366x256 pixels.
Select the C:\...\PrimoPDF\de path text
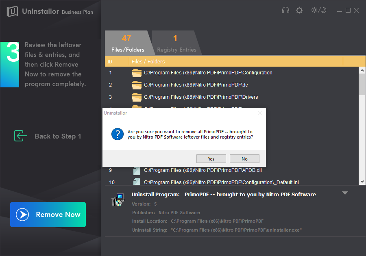click(x=196, y=85)
